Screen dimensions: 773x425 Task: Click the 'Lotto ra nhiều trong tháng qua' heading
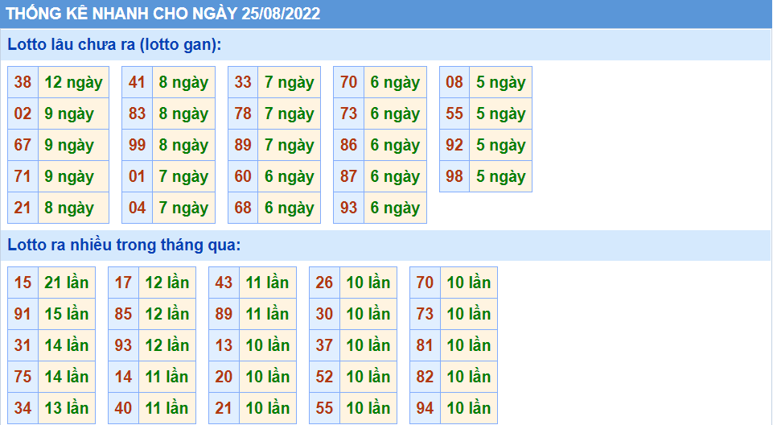tap(125, 245)
